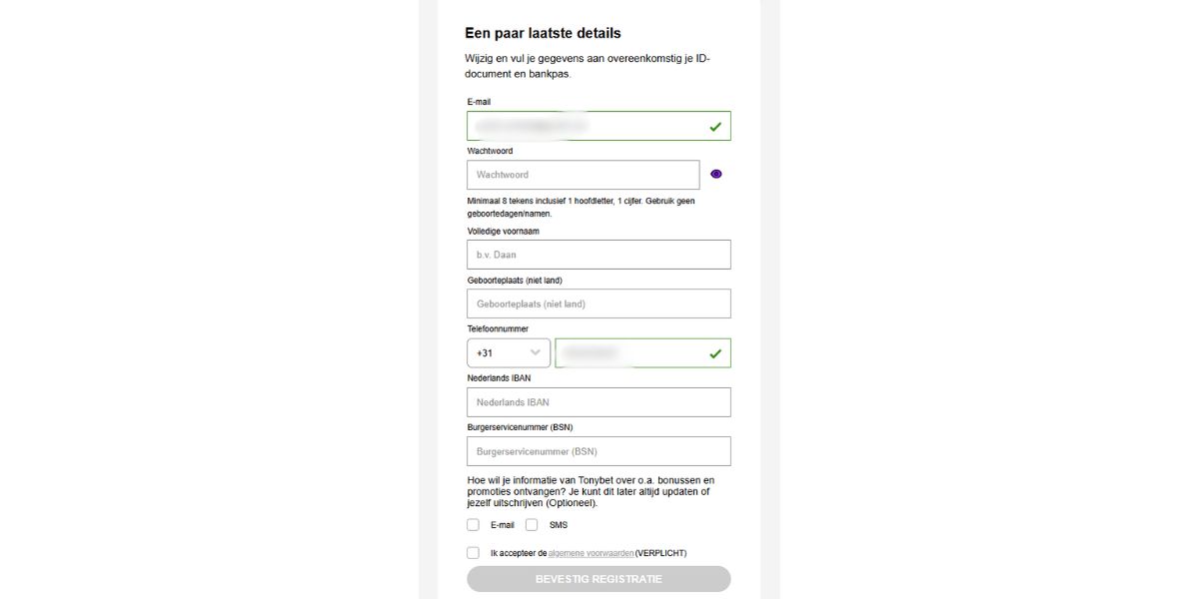Viewport: 1199px width, 599px height.
Task: Click the Burgerservicenummer (BSN) input field
Action: coord(598,451)
